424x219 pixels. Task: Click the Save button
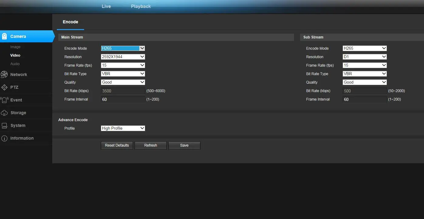point(184,145)
